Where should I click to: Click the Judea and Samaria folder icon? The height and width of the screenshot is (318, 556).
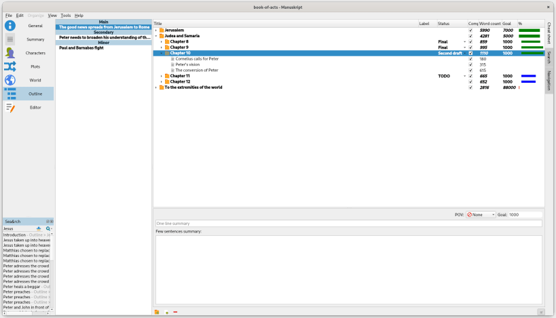click(x=162, y=36)
